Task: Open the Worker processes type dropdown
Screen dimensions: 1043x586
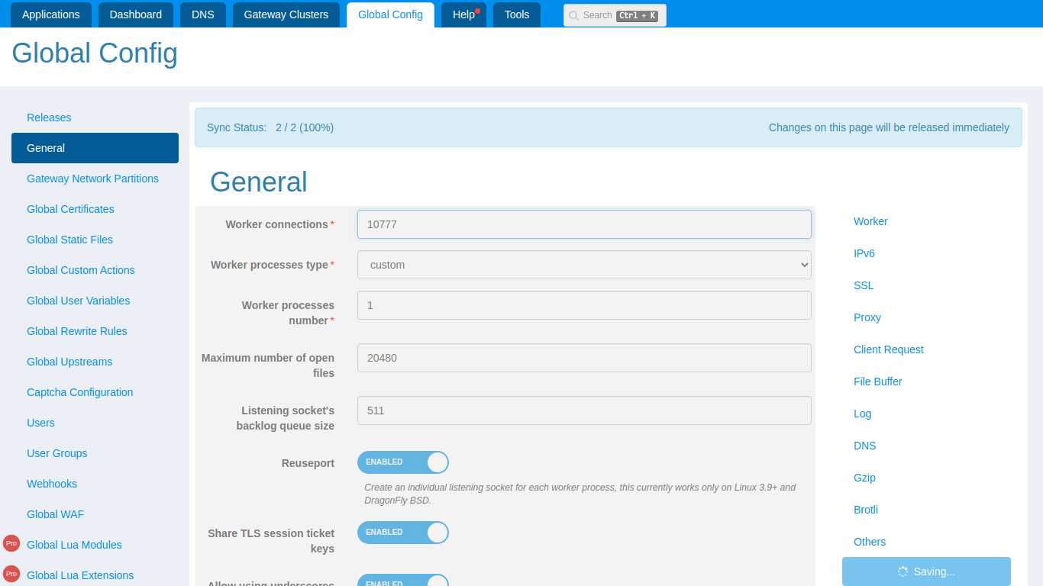Action: [584, 265]
